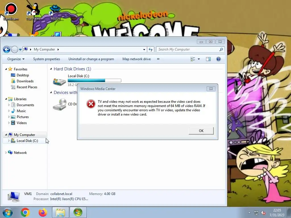This screenshot has width=291, height=218.
Task: Collapse the My Computer tree node
Action: pos(6,135)
